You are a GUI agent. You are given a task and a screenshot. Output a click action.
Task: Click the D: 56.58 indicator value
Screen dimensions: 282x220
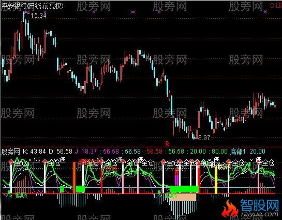click(61, 152)
